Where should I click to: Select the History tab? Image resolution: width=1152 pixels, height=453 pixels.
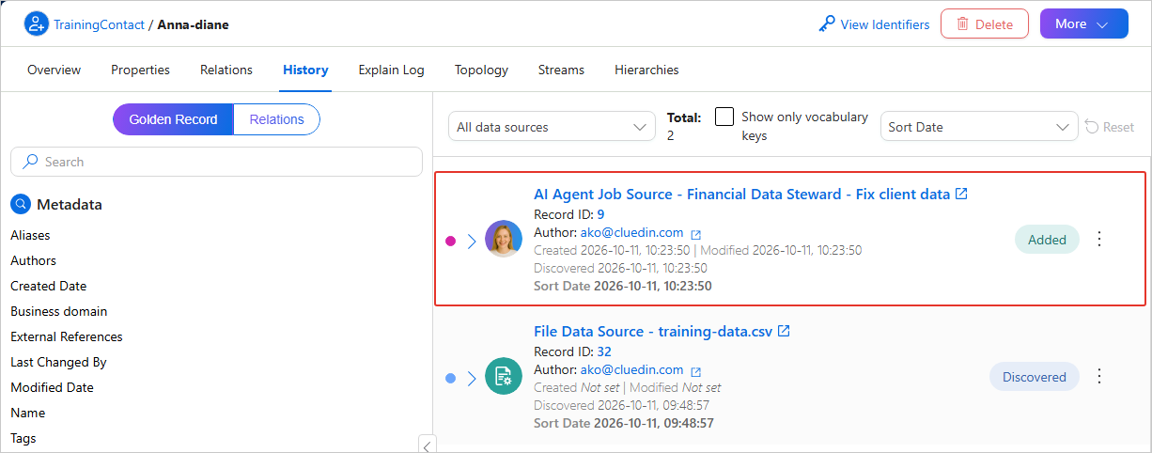click(305, 70)
